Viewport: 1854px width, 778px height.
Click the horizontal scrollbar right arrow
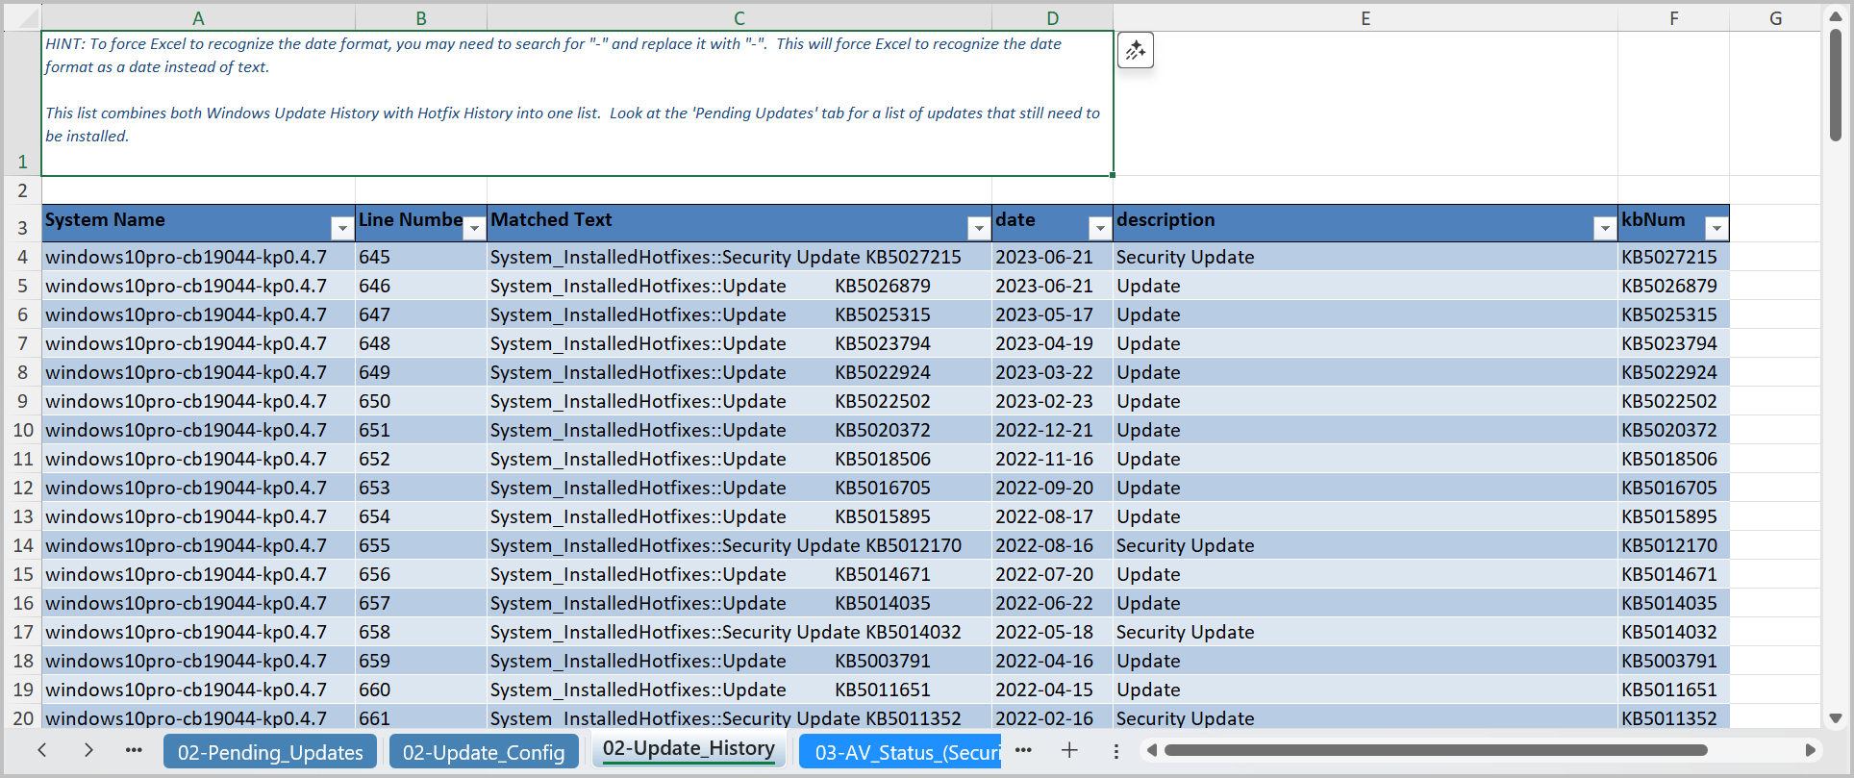[1810, 750]
